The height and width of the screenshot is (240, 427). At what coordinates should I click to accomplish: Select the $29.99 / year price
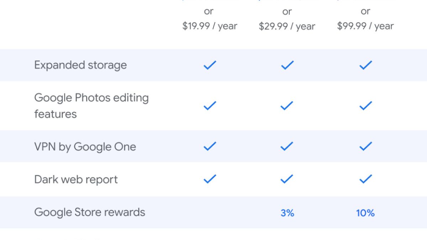pyautogui.click(x=287, y=26)
